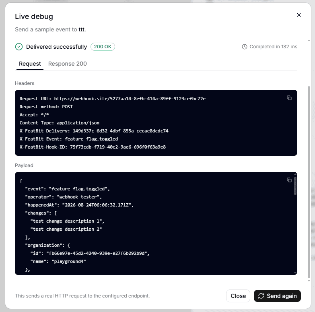The image size is (315, 312).
Task: Click the Request URL webhook.site line
Action: 113,99
